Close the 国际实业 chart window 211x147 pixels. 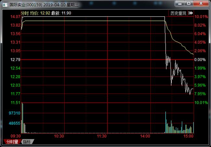[201, 4]
